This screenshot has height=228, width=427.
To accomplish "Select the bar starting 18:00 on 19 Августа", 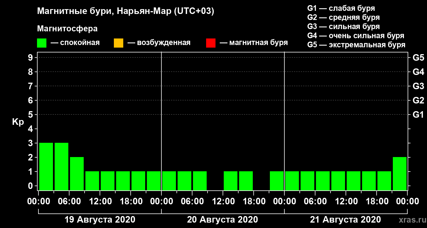I will pyautogui.click(x=138, y=181).
